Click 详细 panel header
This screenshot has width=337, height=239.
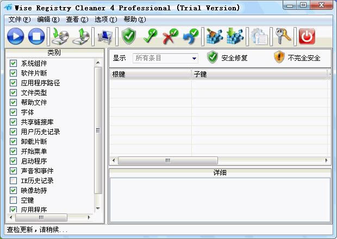click(x=220, y=172)
